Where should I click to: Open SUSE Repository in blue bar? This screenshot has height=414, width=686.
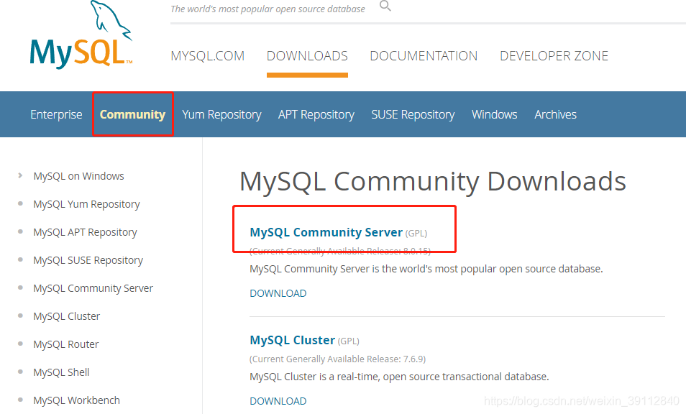click(x=413, y=114)
